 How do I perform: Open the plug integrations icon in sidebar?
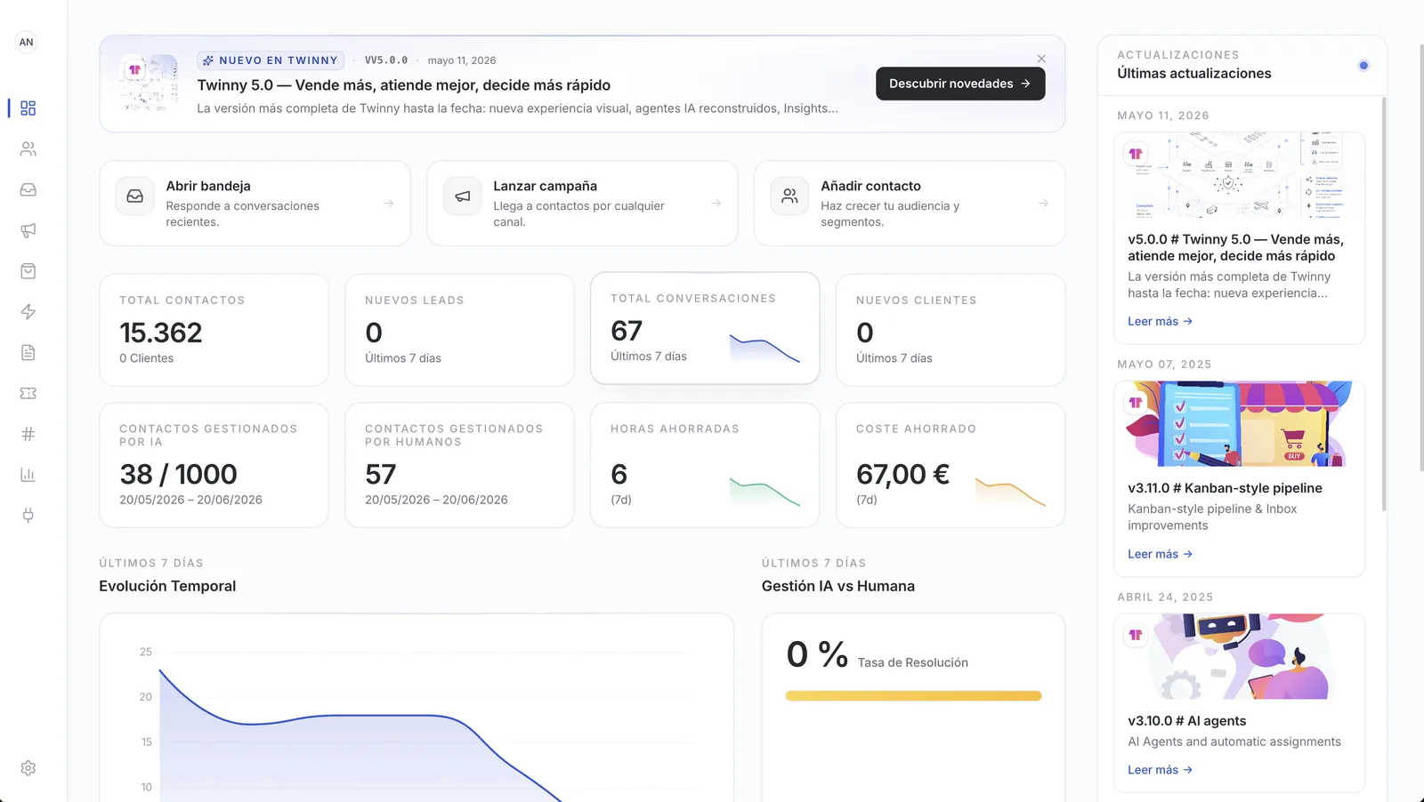point(28,516)
